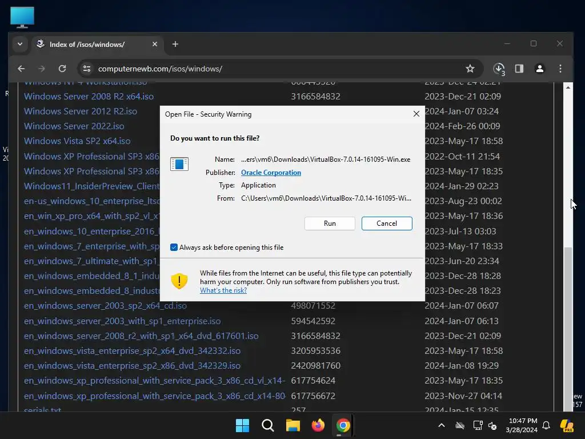This screenshot has height=439, width=585.
Task: Click the file size 617756672
Action: 313,396
